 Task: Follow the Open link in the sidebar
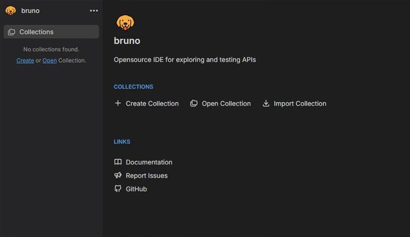click(x=50, y=60)
